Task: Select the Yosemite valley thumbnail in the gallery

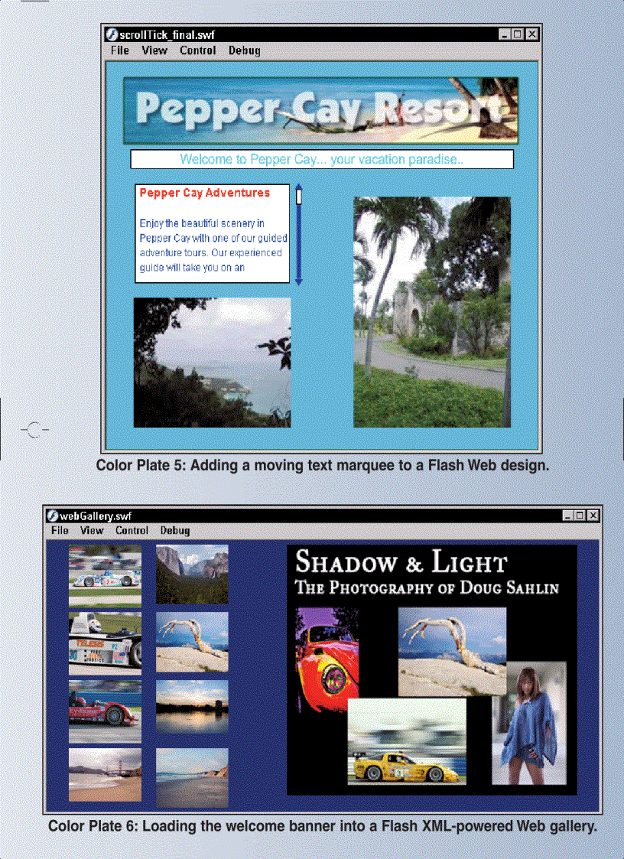Action: click(x=190, y=572)
